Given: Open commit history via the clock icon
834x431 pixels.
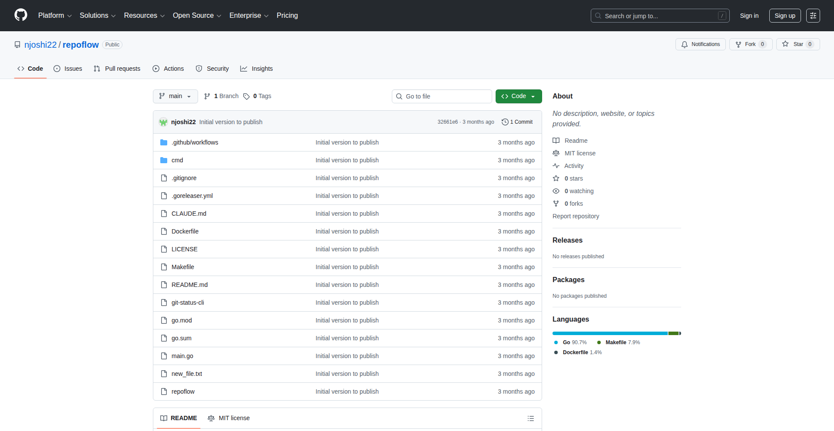Looking at the screenshot, I should [x=504, y=122].
